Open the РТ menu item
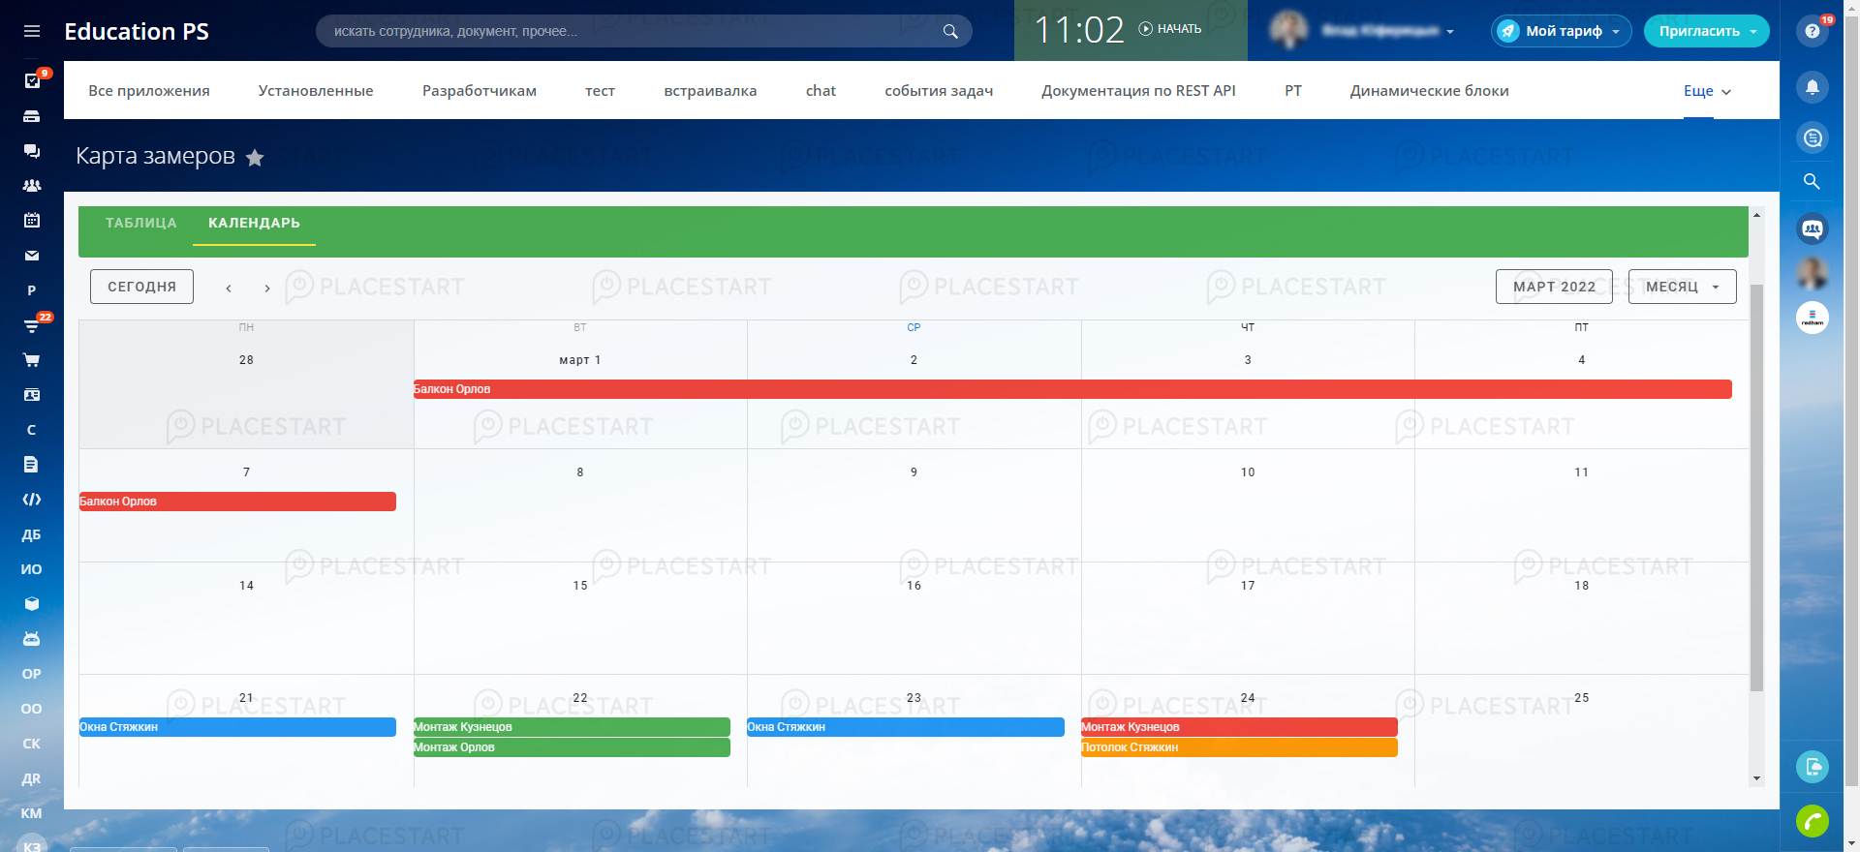 pos(1293,91)
